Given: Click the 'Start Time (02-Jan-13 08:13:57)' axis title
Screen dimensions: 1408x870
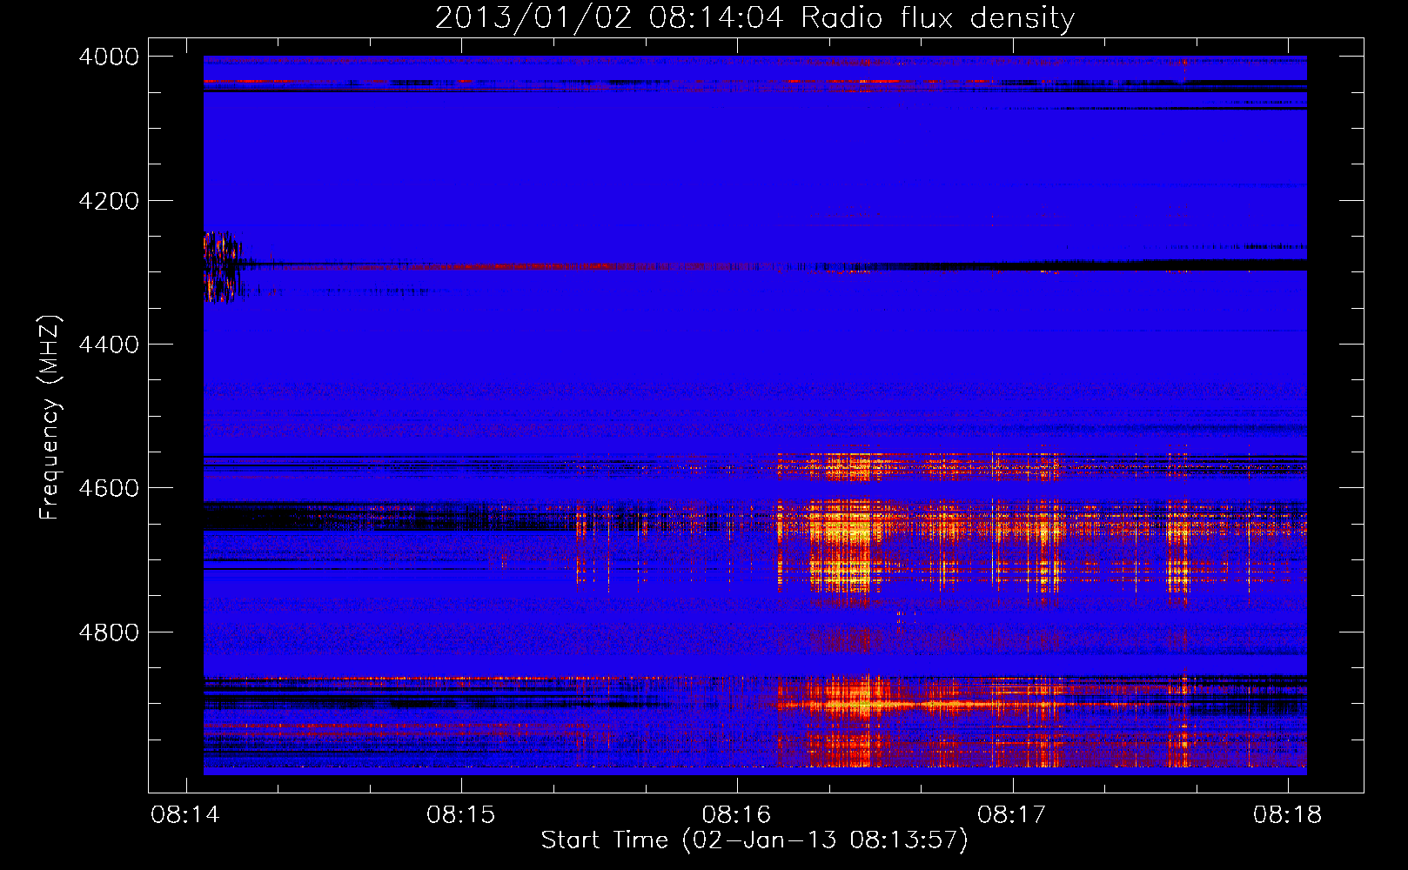Looking at the screenshot, I should pos(754,840).
